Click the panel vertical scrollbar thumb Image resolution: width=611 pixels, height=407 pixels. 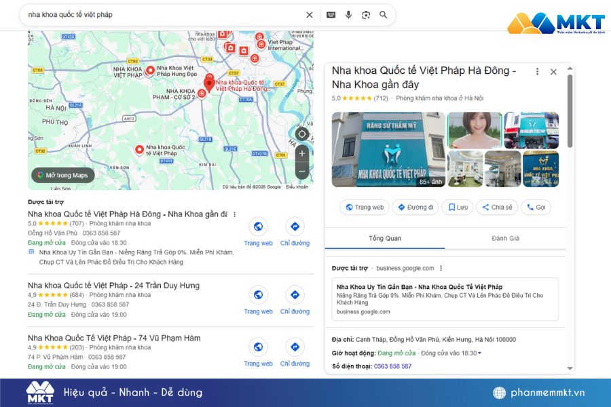(x=570, y=111)
